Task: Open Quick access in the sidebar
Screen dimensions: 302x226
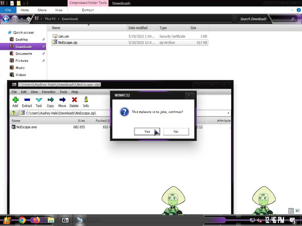Action: coord(23,32)
